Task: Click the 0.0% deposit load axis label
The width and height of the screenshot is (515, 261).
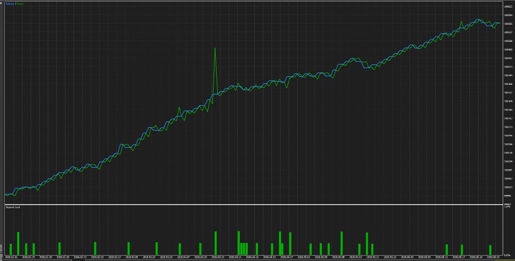Action: tap(507, 255)
